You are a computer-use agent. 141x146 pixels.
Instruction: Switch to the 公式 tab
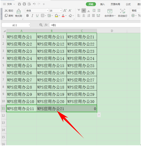(x=128, y=4)
